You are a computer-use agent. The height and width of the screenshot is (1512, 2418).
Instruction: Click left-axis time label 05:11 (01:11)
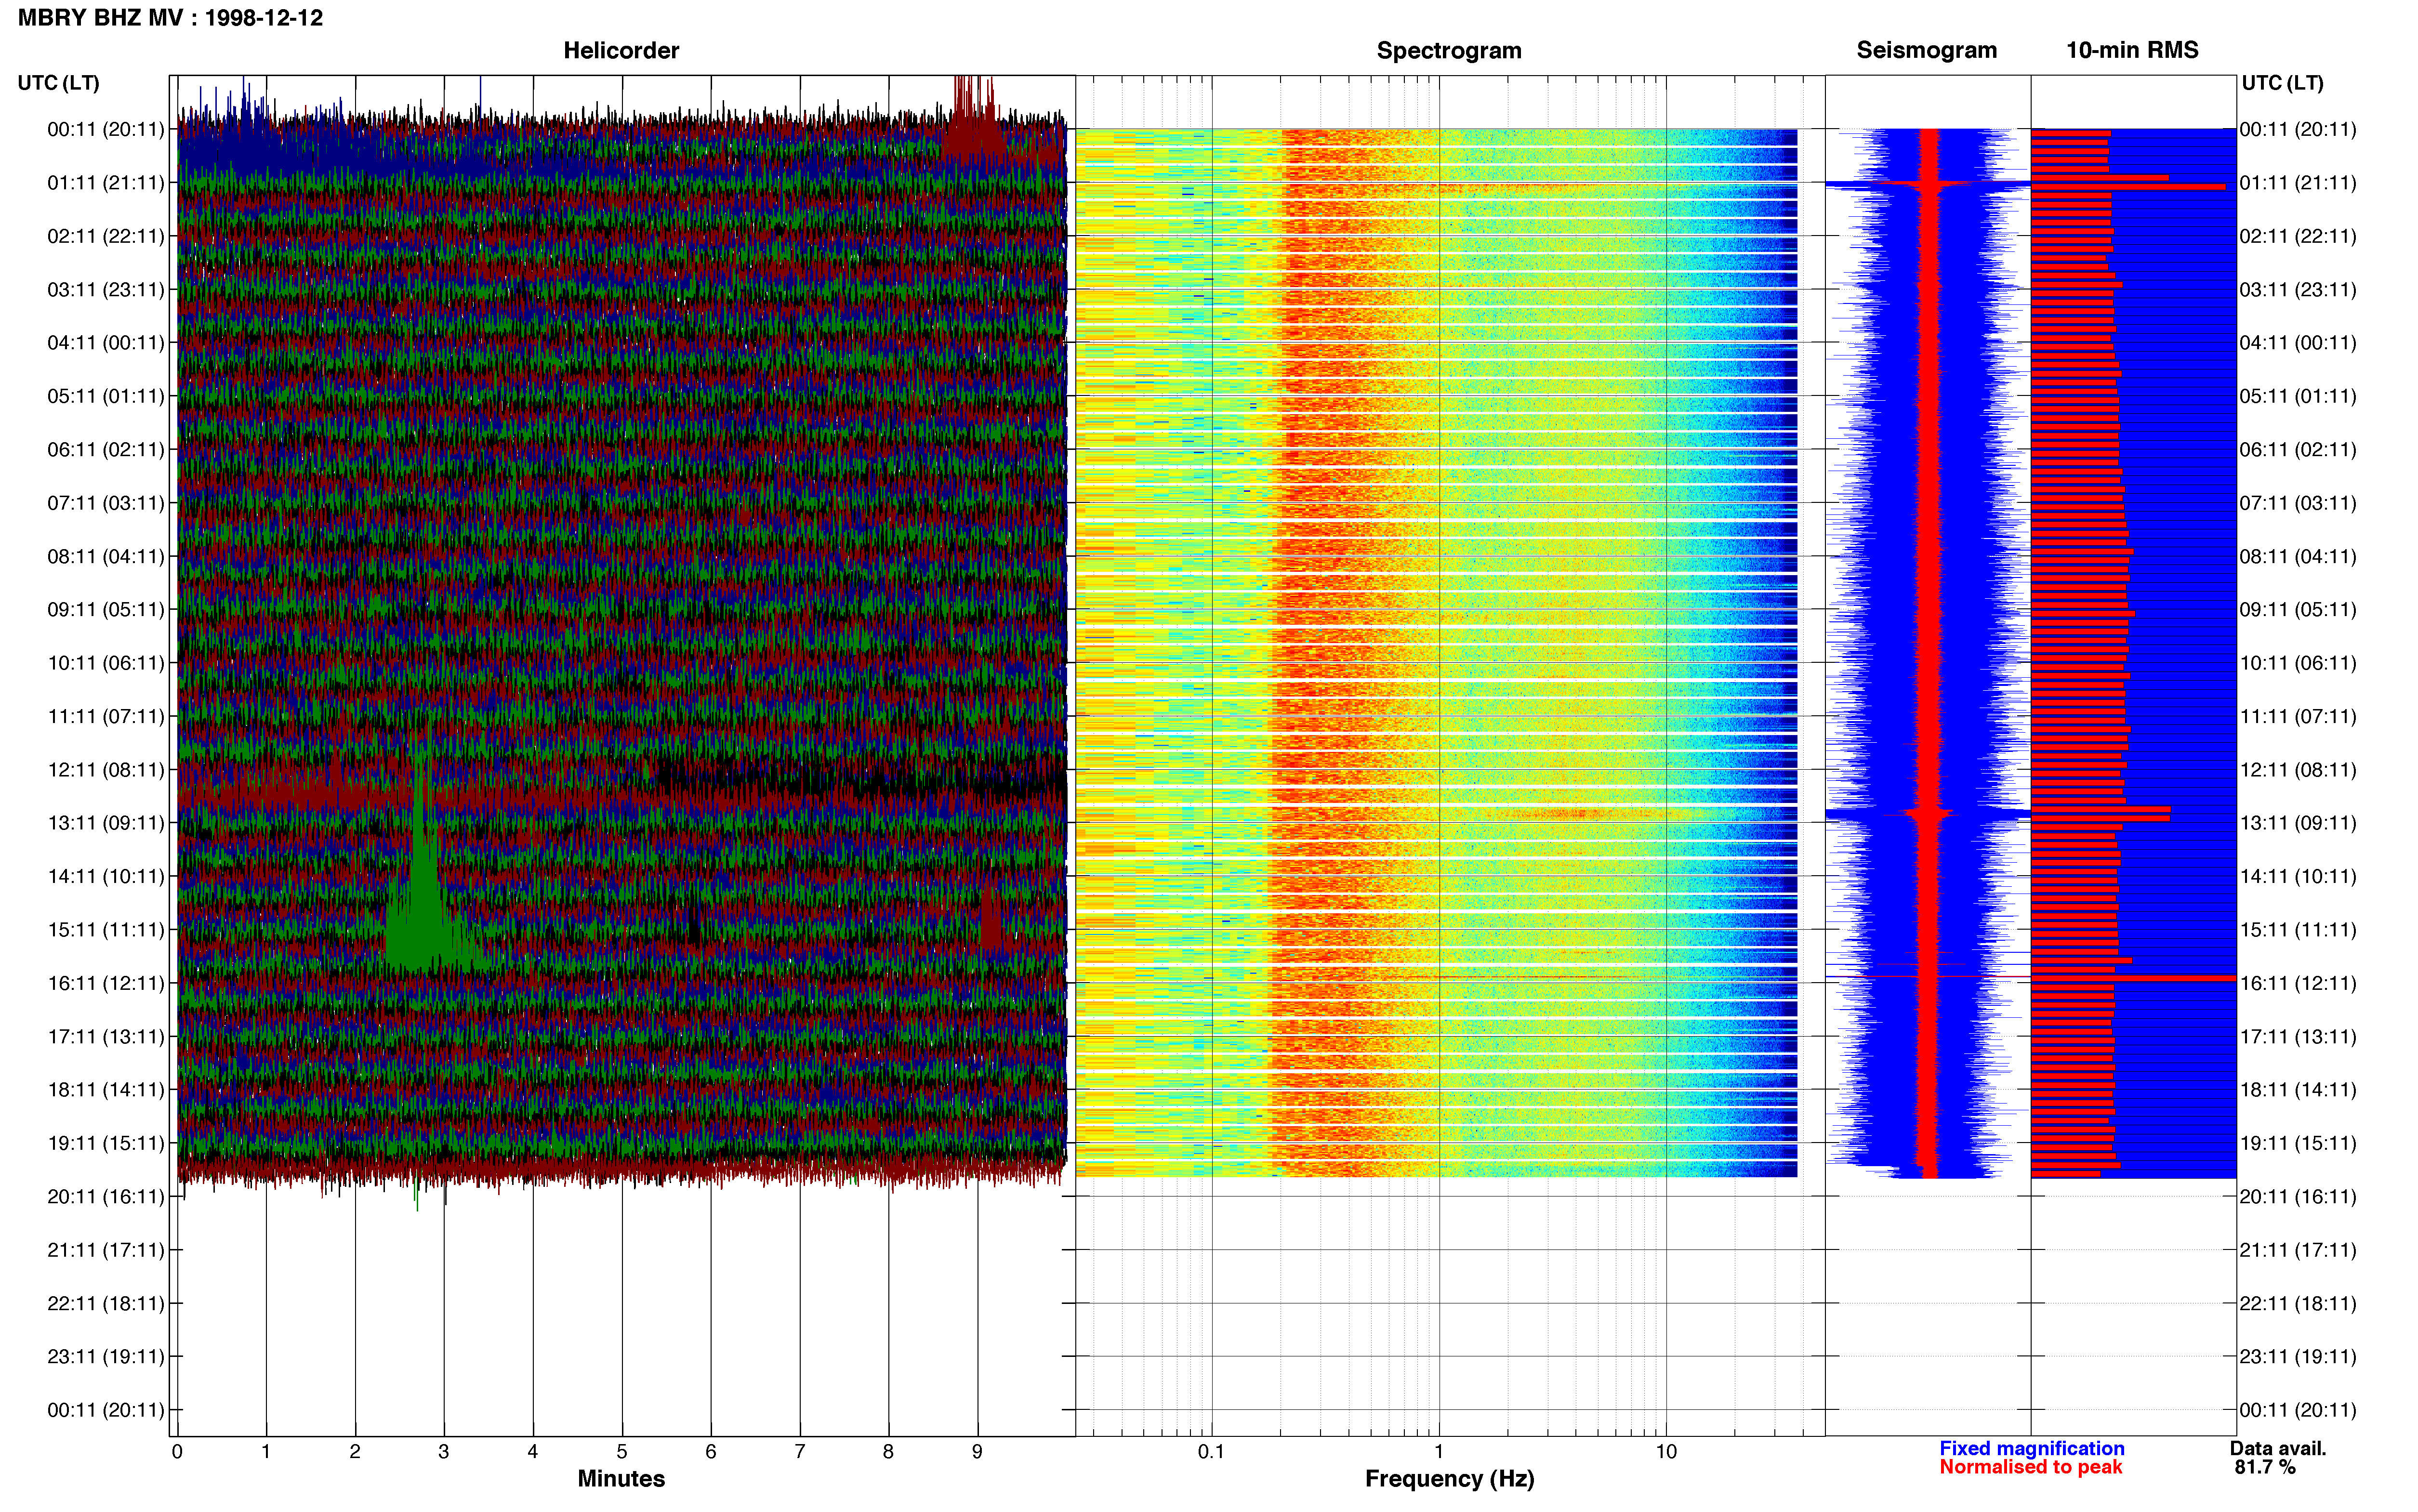pyautogui.click(x=106, y=396)
